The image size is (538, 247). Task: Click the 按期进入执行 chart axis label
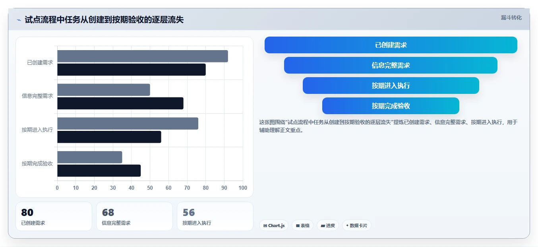click(x=37, y=130)
